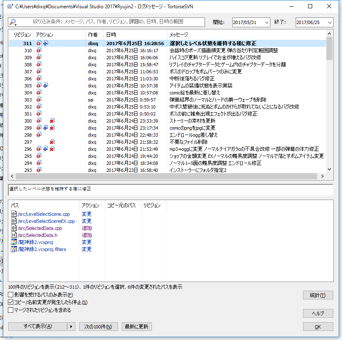Click the revision list vertical scrollbar
The height and width of the screenshot is (340, 342).
(x=330, y=104)
